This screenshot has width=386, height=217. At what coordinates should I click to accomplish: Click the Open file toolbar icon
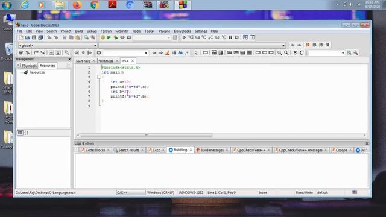pos(27,37)
